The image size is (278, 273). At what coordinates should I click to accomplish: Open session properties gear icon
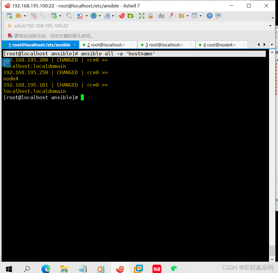(54, 16)
